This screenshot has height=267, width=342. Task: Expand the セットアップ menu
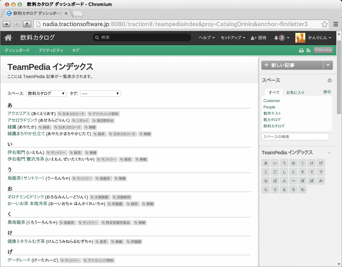pyautogui.click(x=233, y=38)
